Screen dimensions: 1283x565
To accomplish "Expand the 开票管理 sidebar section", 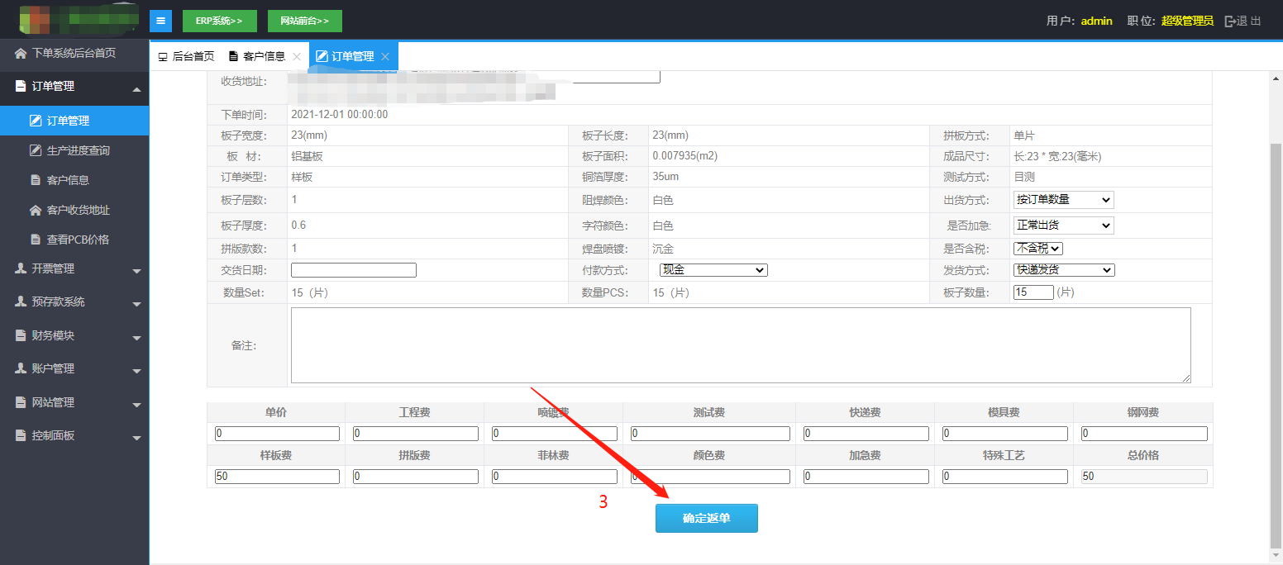I will pyautogui.click(x=74, y=268).
